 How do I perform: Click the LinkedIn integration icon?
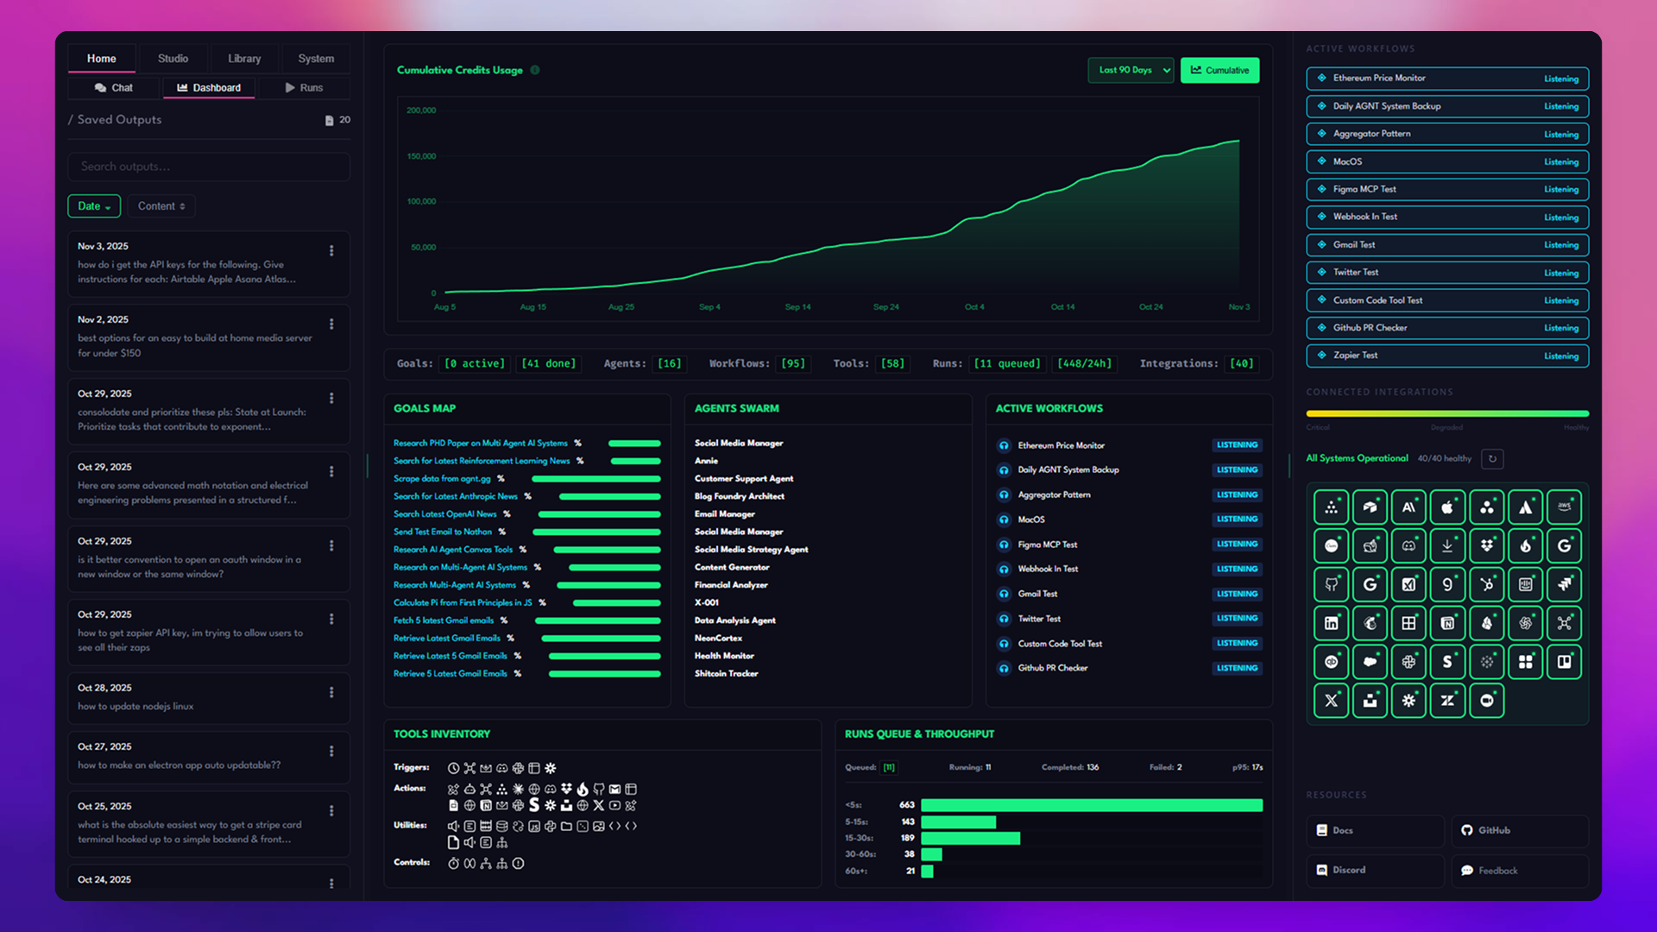[x=1331, y=623]
